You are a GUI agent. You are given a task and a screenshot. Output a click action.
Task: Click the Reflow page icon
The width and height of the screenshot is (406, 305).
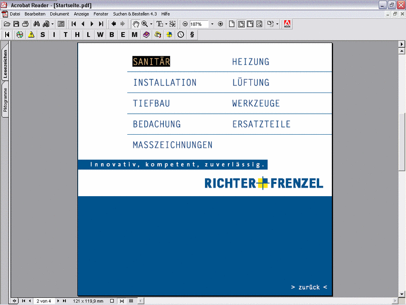click(x=259, y=24)
